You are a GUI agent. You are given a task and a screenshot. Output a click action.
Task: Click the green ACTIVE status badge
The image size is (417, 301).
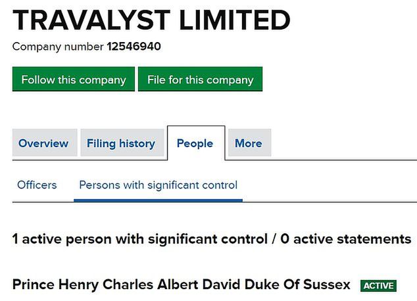point(379,286)
